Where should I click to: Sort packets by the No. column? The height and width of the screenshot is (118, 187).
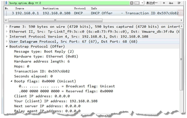pos(7,8)
